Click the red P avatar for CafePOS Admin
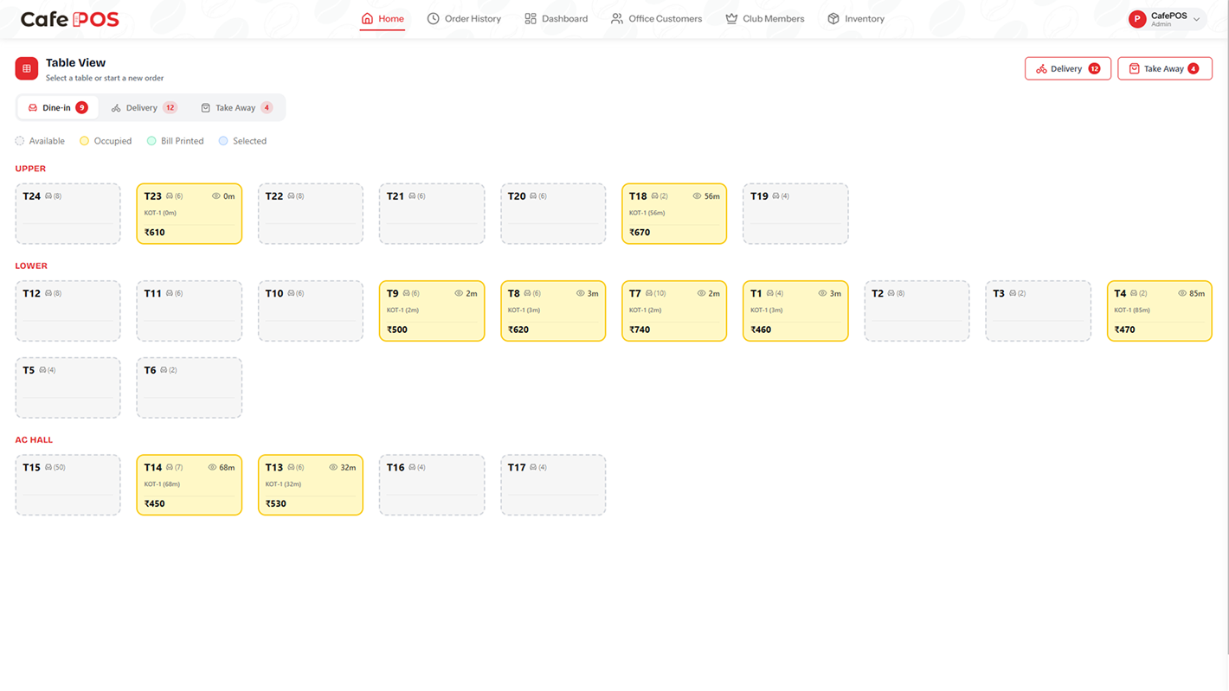The image size is (1229, 691). [1137, 19]
